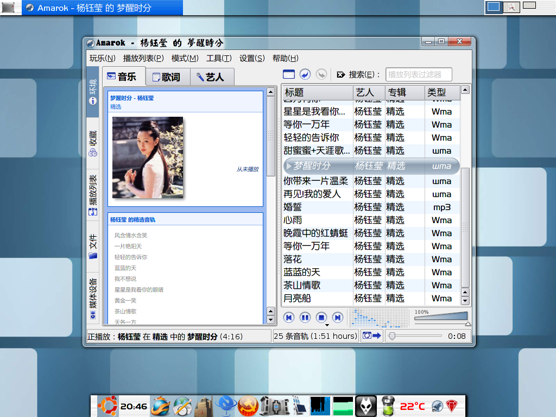Open the 工具(T) menu
This screenshot has height=417, width=556.
219,58
